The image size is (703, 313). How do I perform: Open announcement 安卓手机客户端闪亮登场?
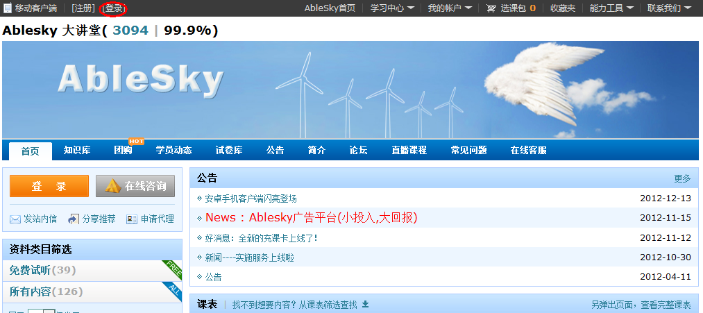tap(251, 198)
